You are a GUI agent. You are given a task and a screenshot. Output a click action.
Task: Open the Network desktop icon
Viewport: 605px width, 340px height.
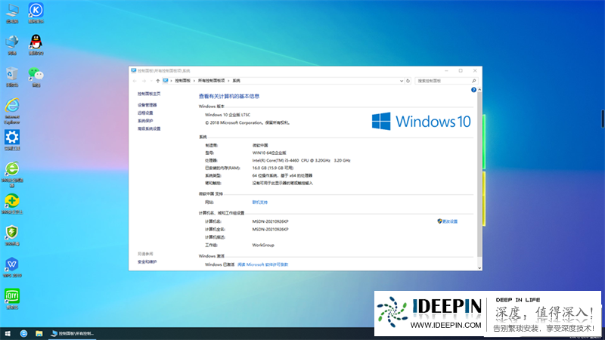12,45
